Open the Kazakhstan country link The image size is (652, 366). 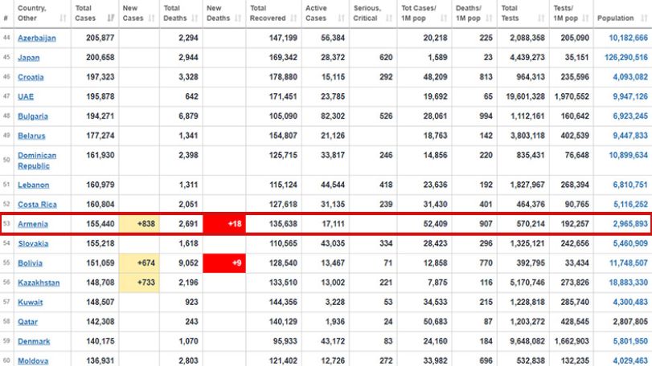[x=39, y=283]
